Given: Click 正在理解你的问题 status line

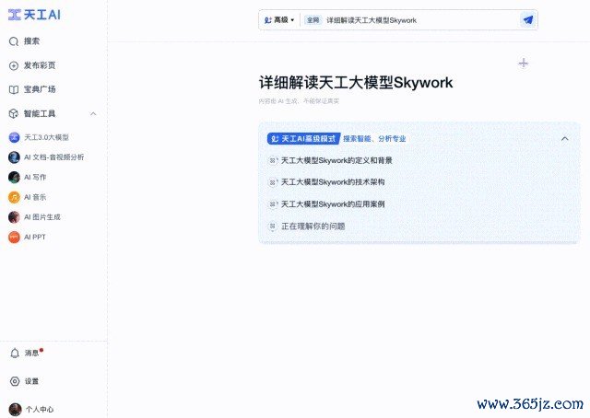Looking at the screenshot, I should [x=313, y=226].
